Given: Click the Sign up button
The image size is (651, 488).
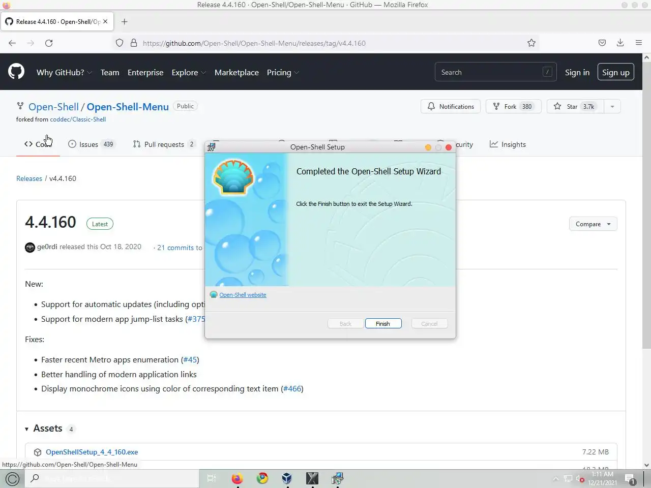Looking at the screenshot, I should coord(616,72).
